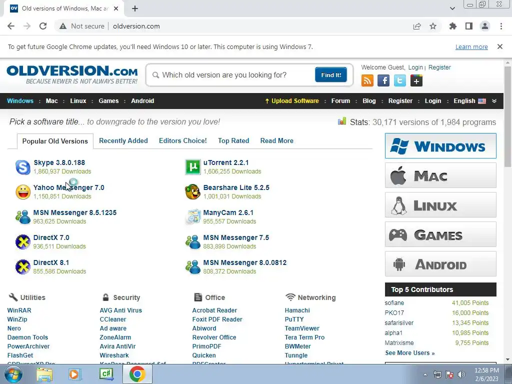Click the Chrome address bar URL
The height and width of the screenshot is (384, 512).
pyautogui.click(x=136, y=26)
